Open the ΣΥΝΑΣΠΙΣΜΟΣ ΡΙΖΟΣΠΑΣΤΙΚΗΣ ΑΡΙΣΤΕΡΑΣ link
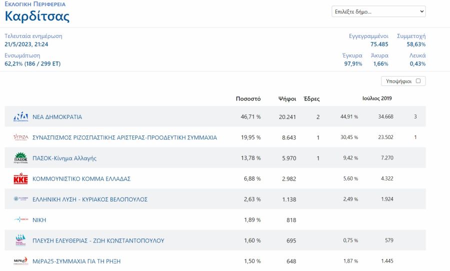 pos(124,137)
